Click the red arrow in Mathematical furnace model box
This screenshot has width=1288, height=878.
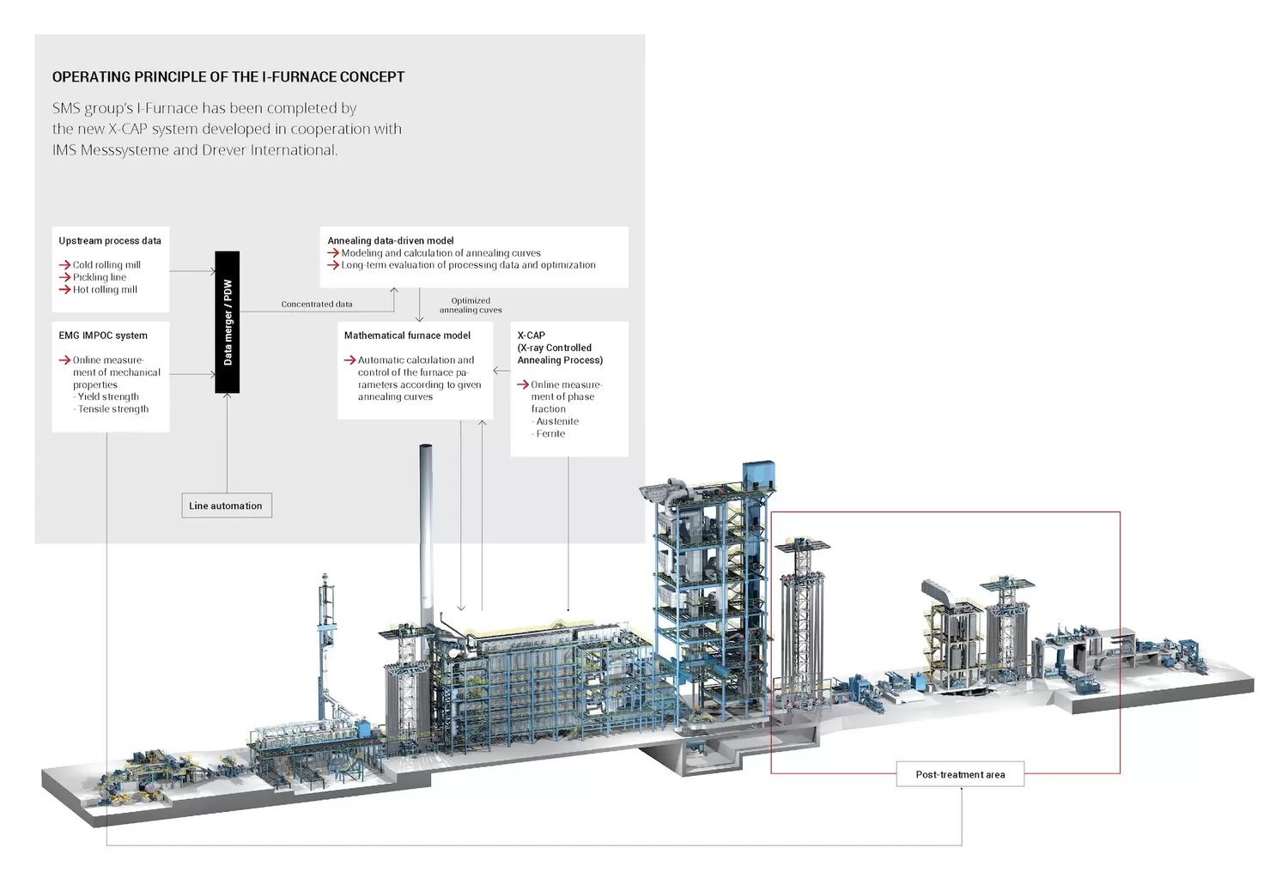349,360
